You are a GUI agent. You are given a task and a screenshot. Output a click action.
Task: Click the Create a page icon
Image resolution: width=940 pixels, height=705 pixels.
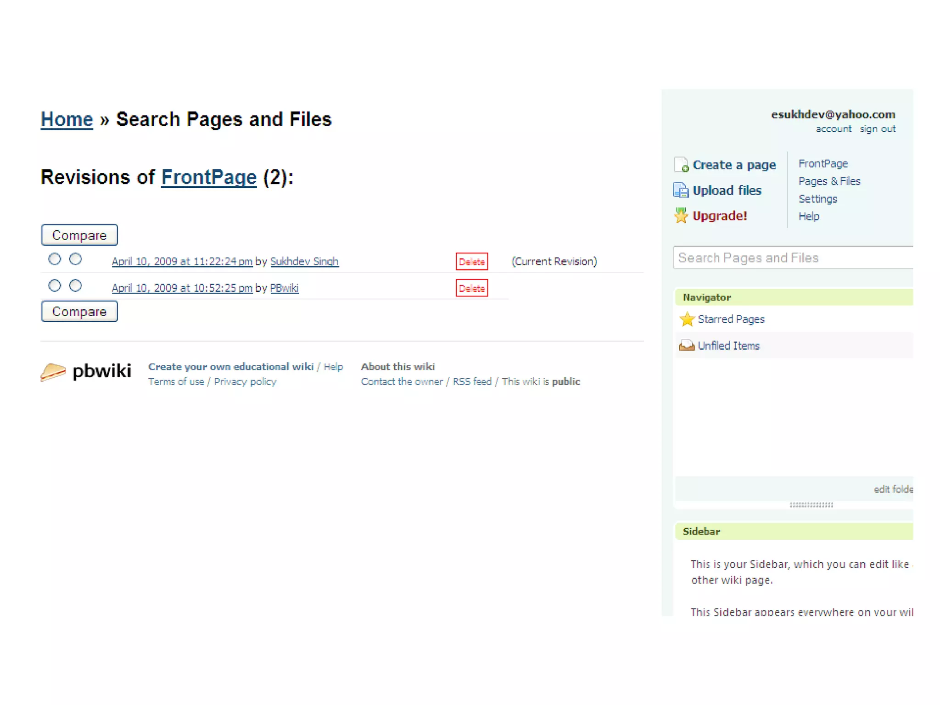[681, 165]
